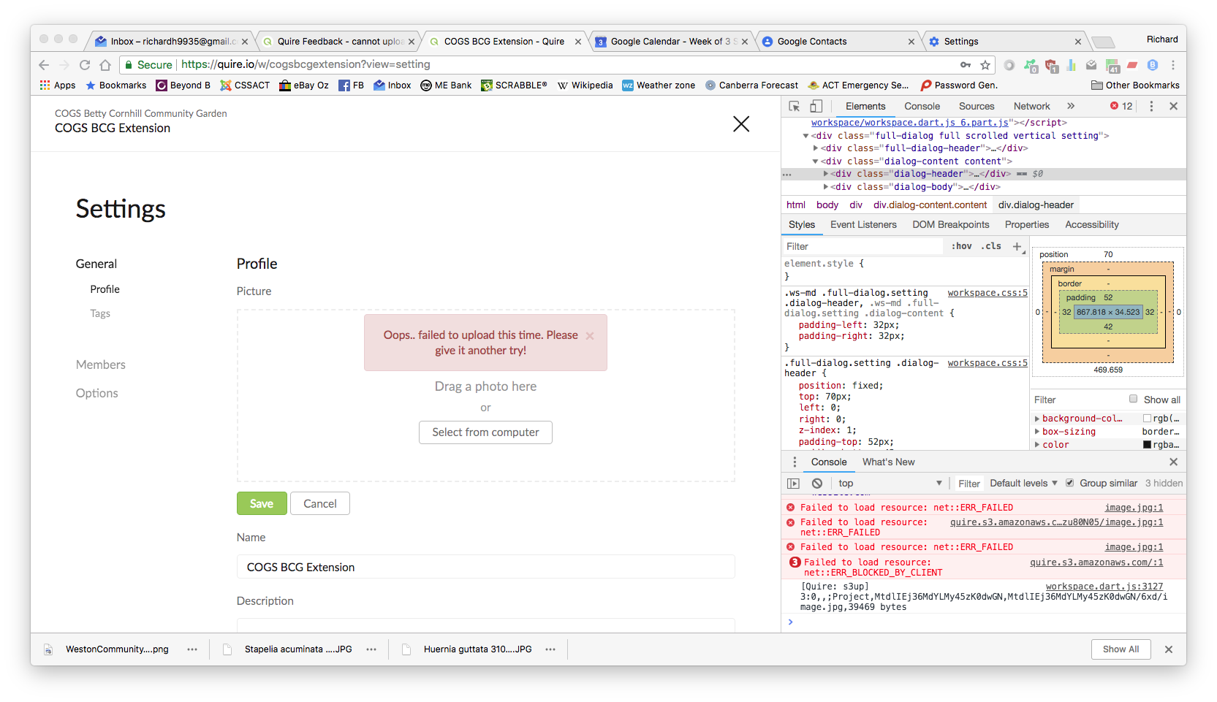Expand the dialog-header div node
This screenshot has height=702, width=1217.
(x=826, y=174)
